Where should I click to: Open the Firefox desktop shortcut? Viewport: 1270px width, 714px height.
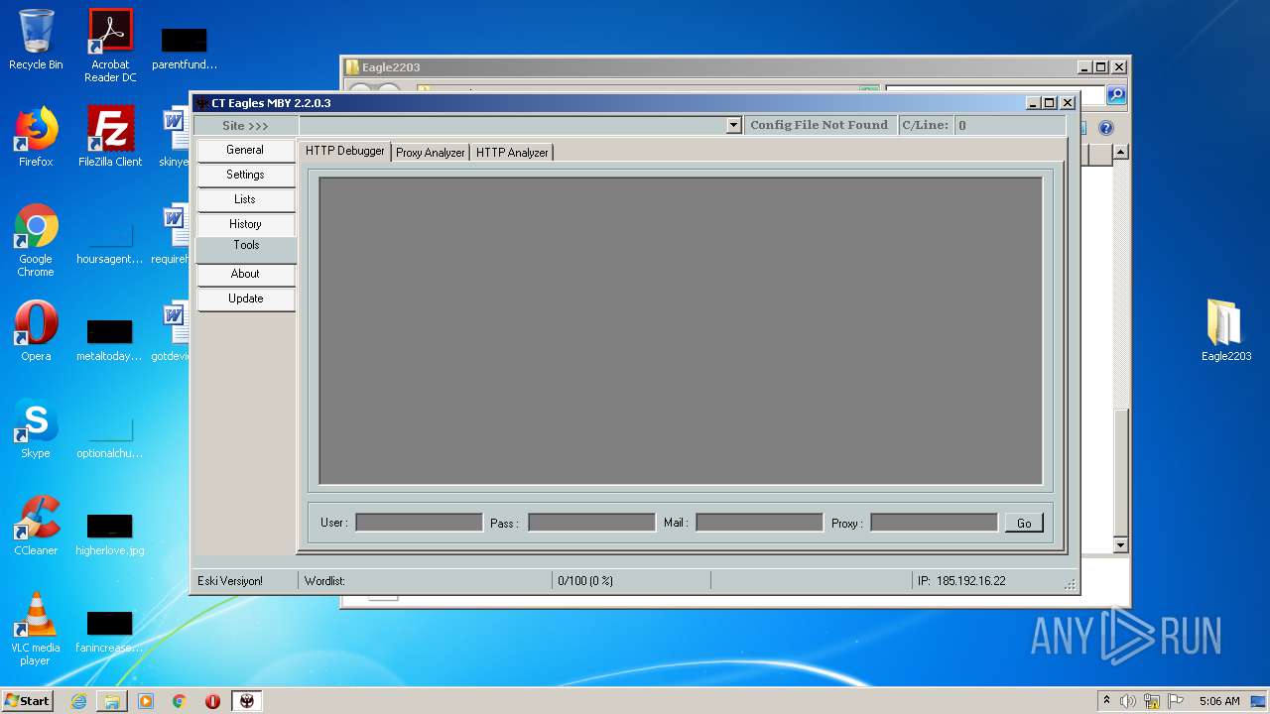point(36,137)
